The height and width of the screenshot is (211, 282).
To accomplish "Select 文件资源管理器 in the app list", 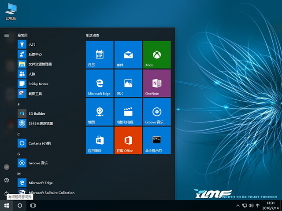I will click(x=40, y=64).
